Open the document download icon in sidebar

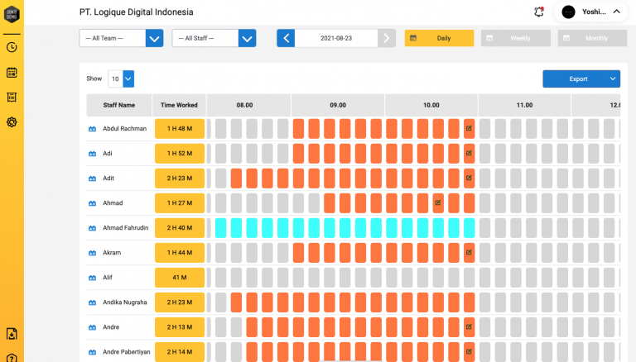[x=12, y=334]
